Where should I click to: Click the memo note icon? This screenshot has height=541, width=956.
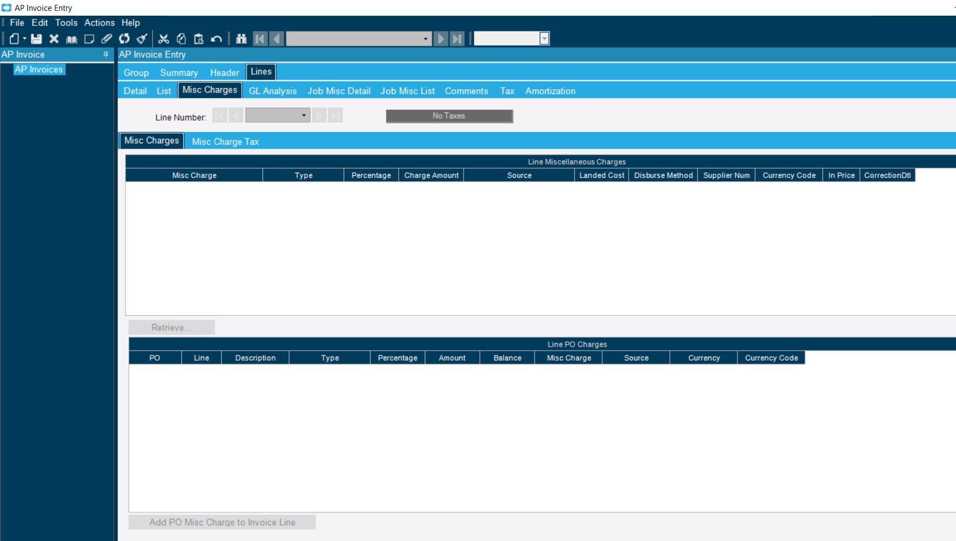(89, 38)
